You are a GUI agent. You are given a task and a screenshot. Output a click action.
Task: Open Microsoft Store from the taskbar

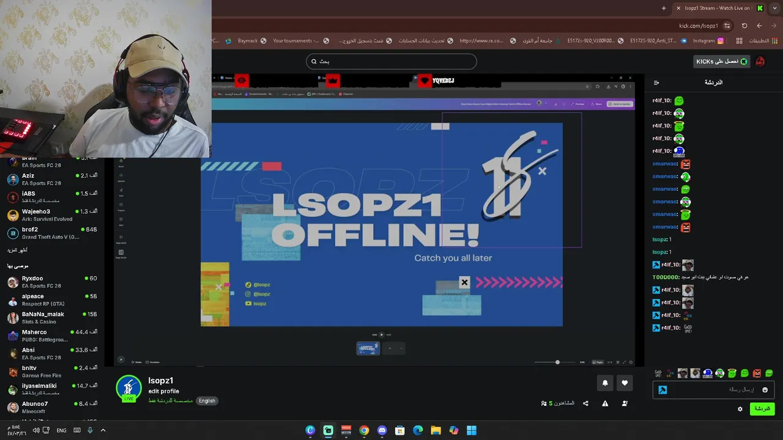pos(400,430)
